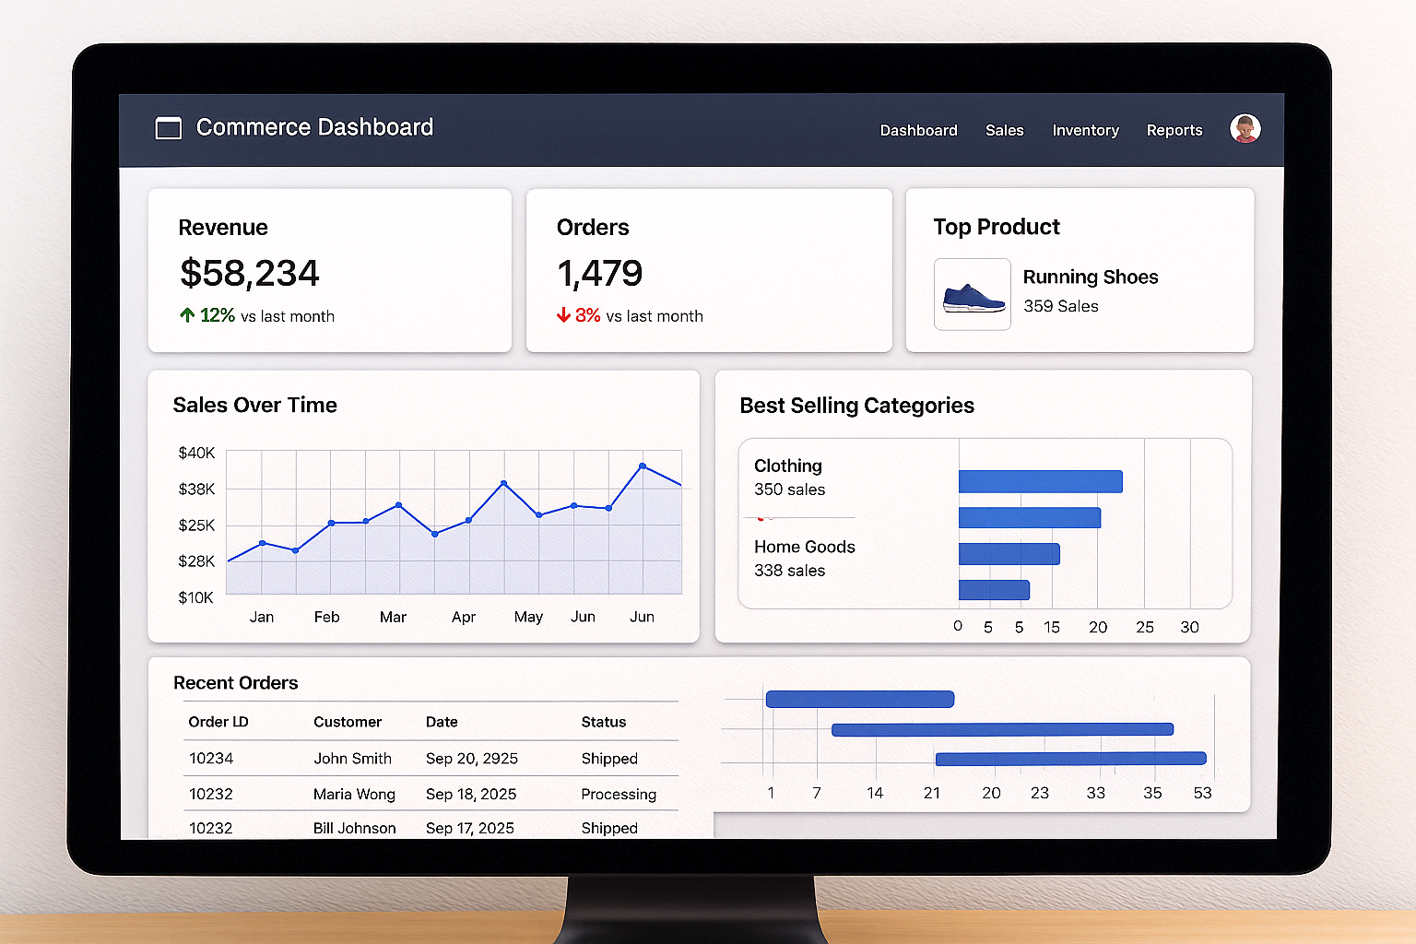Click Maria Wong's Processing status
1416x944 pixels.
pyautogui.click(x=619, y=794)
